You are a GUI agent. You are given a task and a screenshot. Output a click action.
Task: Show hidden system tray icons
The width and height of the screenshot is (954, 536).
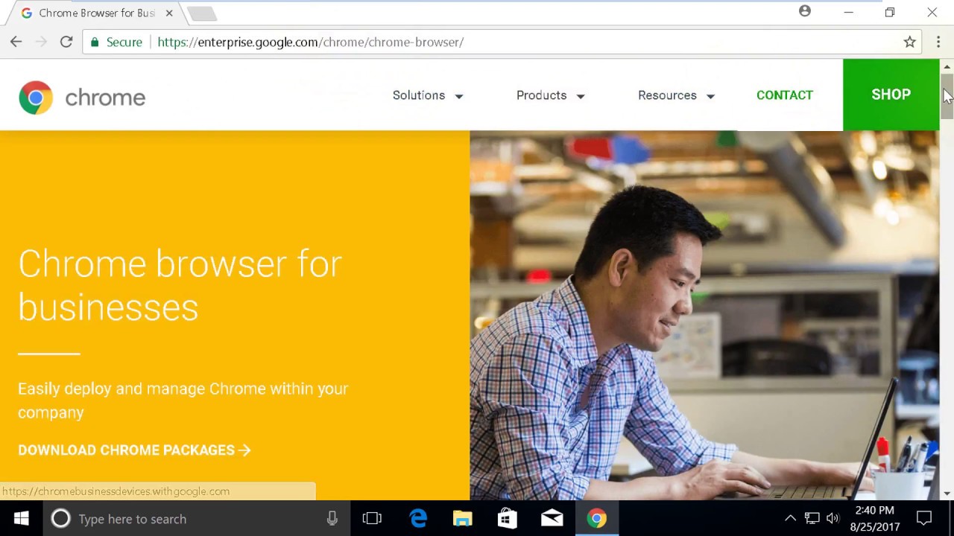tap(790, 519)
